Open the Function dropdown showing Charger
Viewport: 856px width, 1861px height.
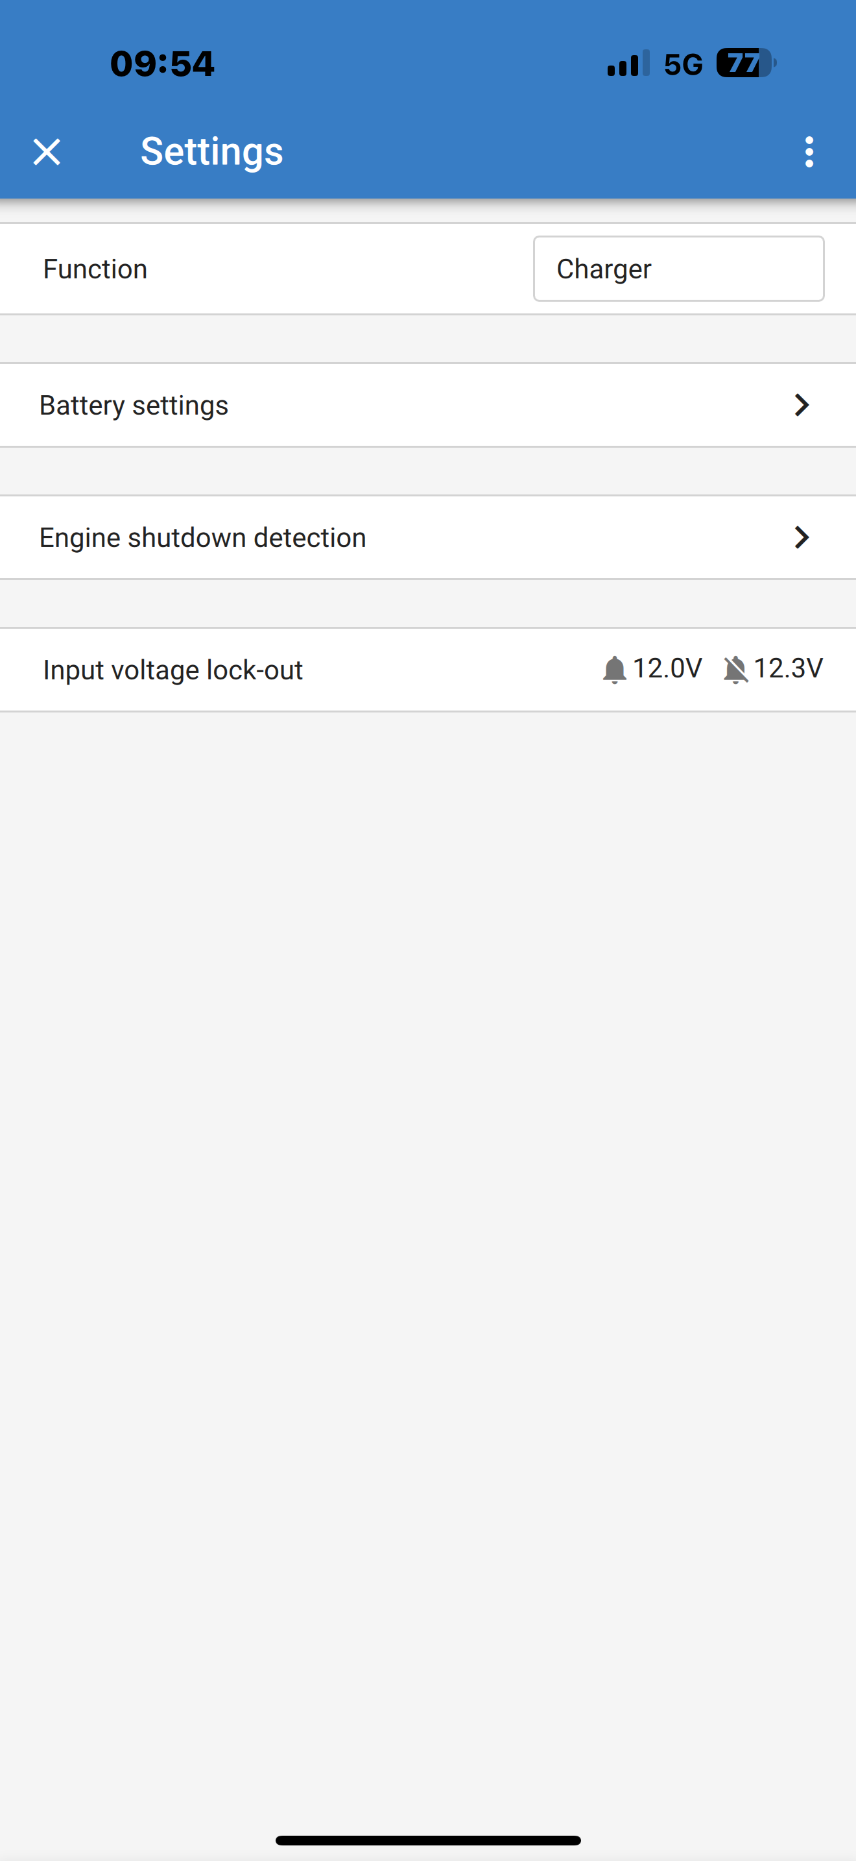click(678, 269)
